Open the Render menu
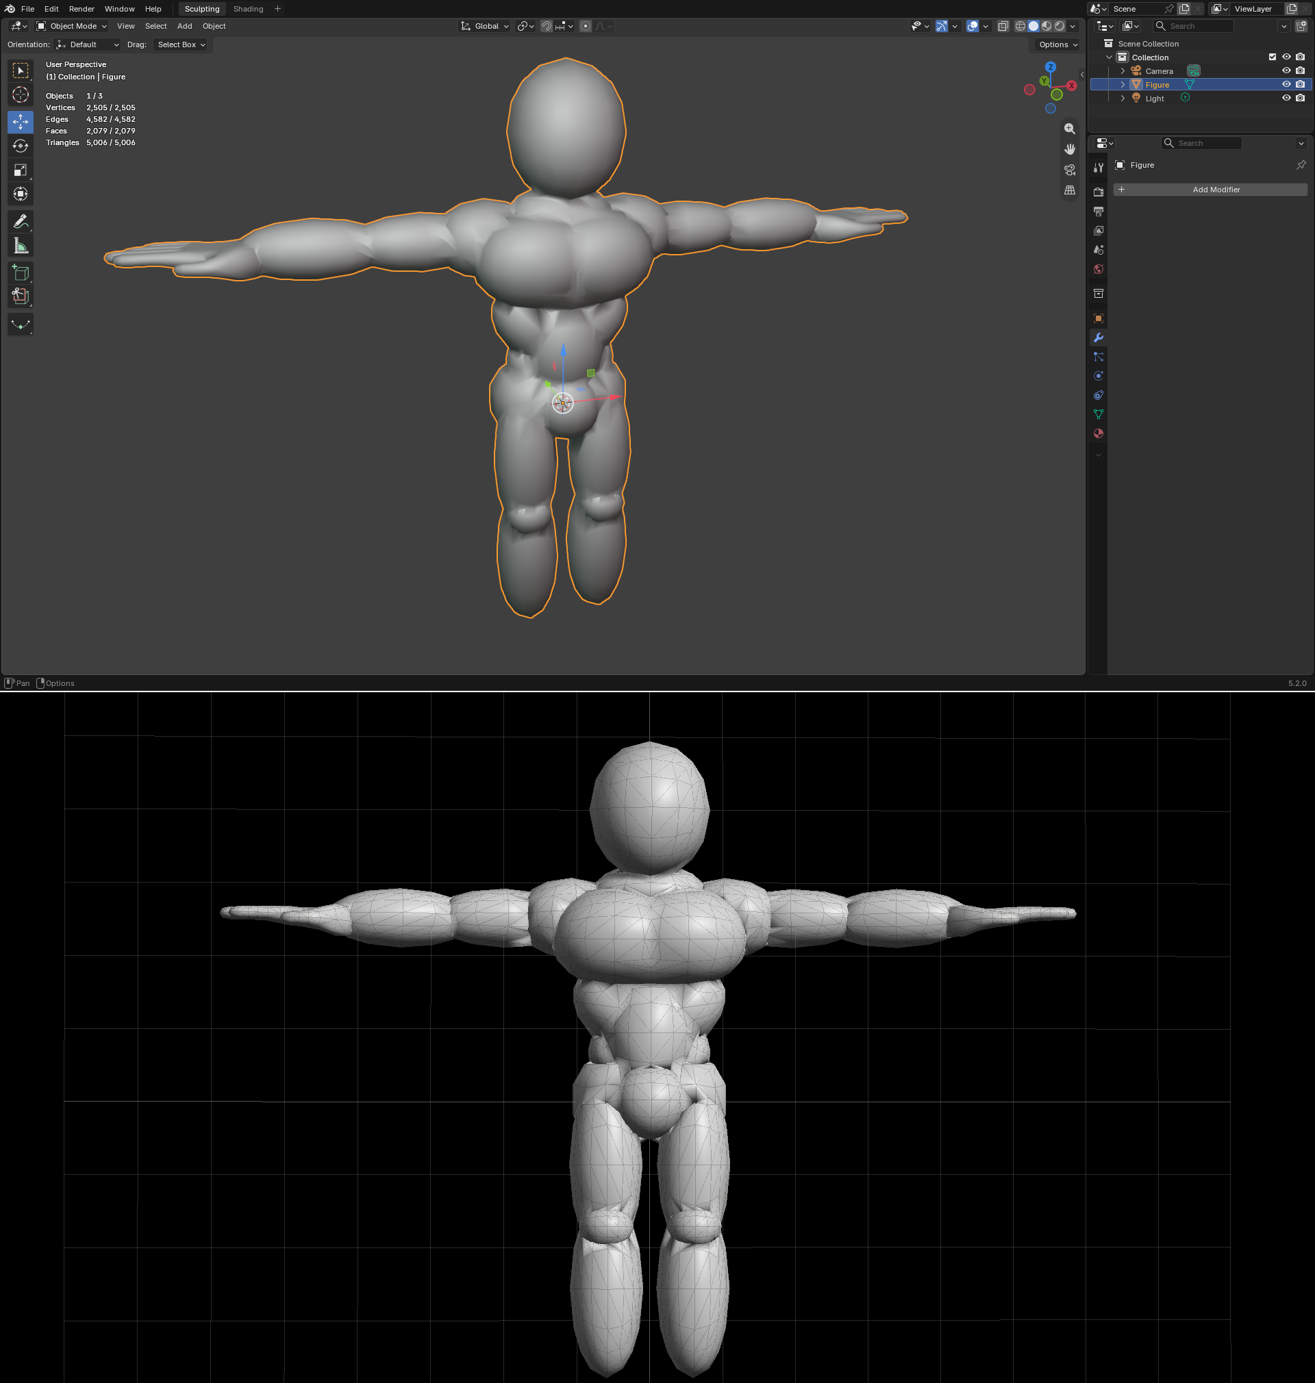 82,9
